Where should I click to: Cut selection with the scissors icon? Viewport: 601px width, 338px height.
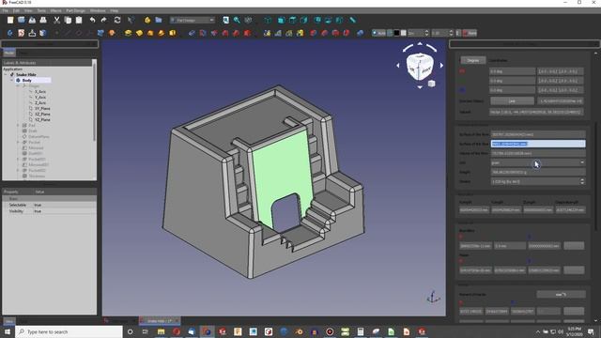[56, 20]
